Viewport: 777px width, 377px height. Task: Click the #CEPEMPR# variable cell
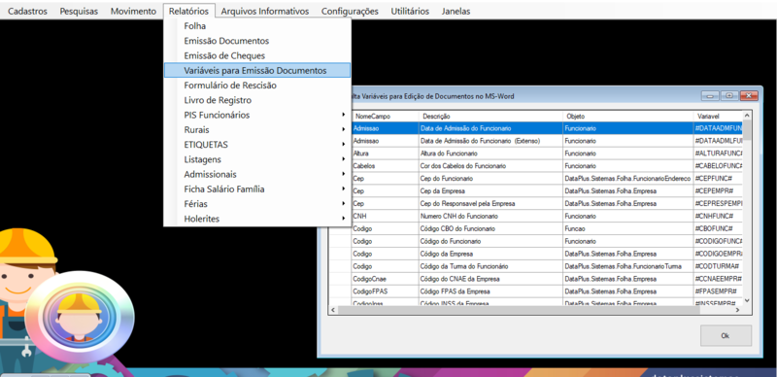(x=718, y=191)
